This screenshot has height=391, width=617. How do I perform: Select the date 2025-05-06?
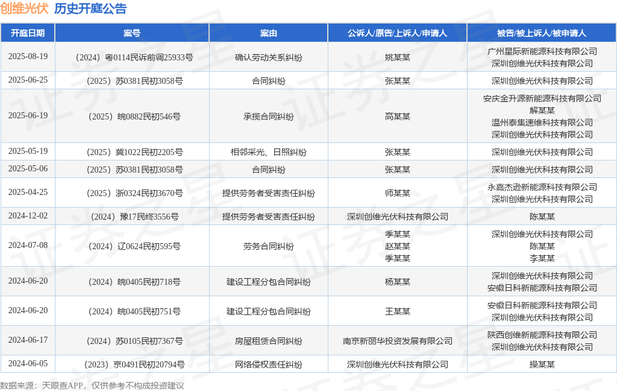[28, 169]
